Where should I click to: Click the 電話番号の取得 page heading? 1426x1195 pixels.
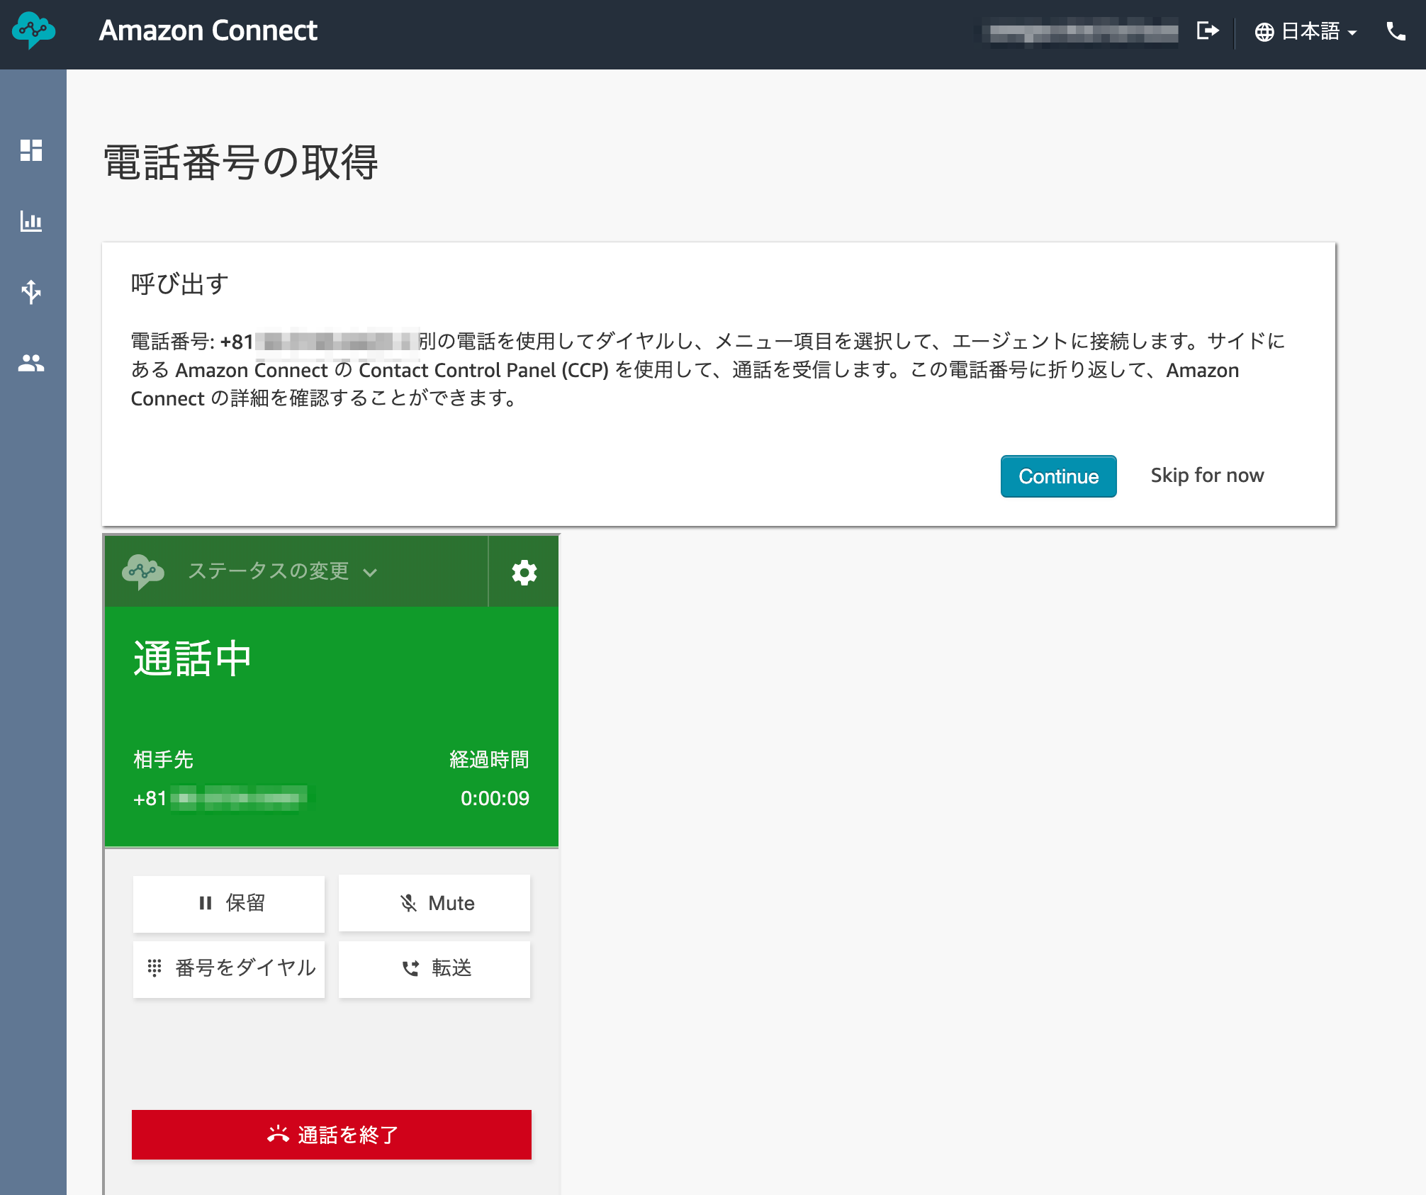(x=241, y=162)
